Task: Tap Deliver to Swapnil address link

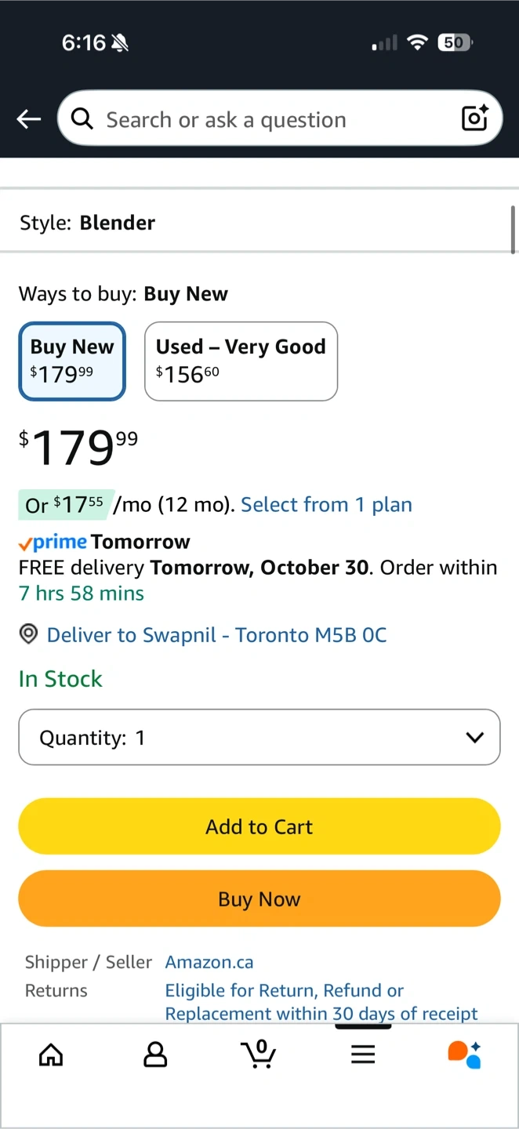Action: pos(216,634)
